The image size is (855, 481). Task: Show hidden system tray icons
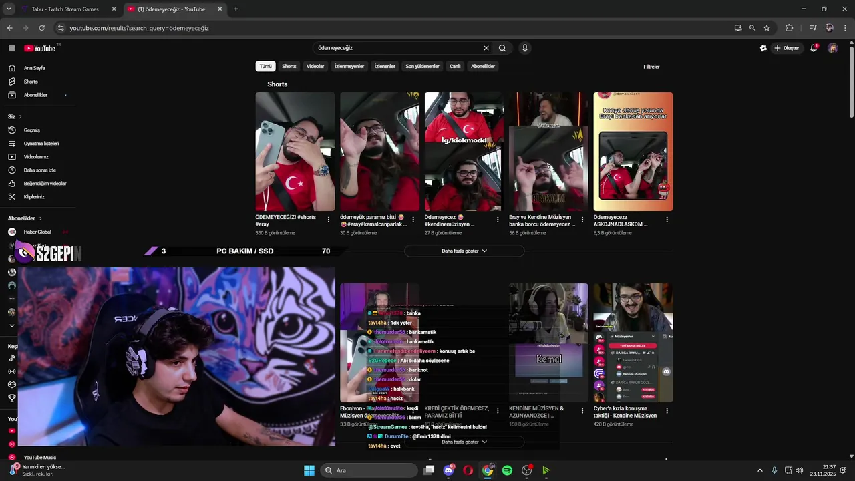[759, 470]
